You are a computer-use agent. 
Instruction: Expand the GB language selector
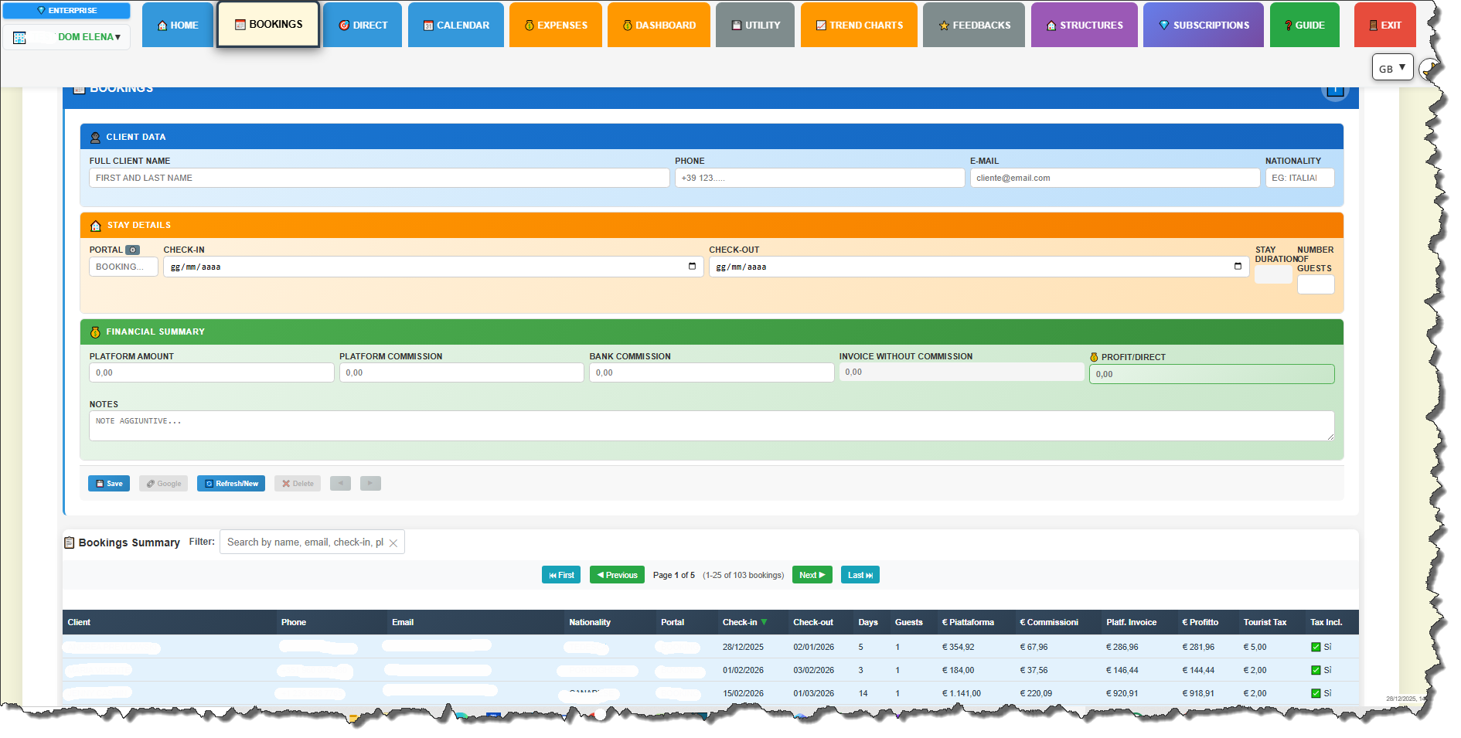click(x=1392, y=68)
